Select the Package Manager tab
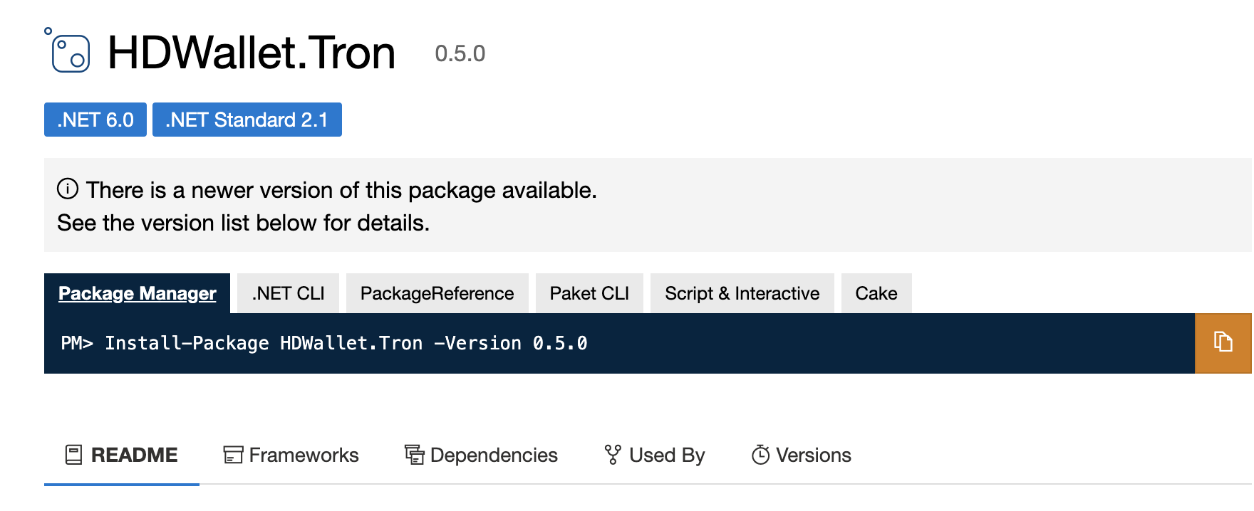1254x511 pixels. pos(137,293)
